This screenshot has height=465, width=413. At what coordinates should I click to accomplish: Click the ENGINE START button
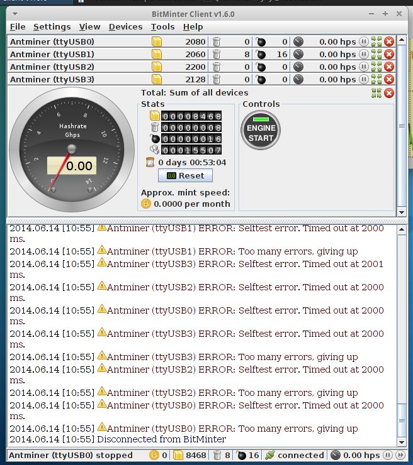click(261, 130)
